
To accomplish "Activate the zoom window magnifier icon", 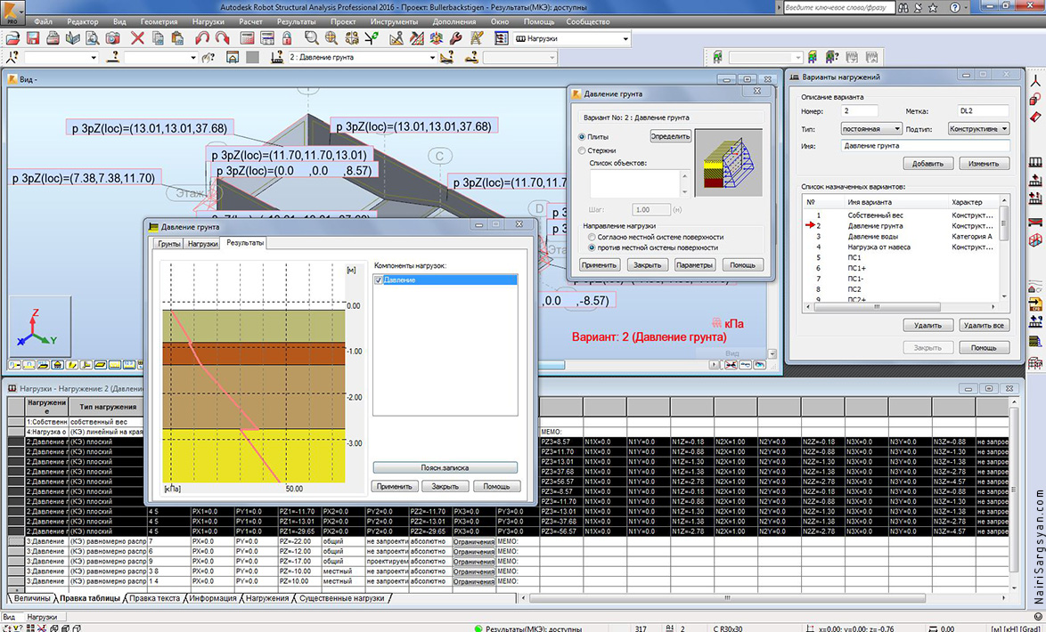I will 311,38.
